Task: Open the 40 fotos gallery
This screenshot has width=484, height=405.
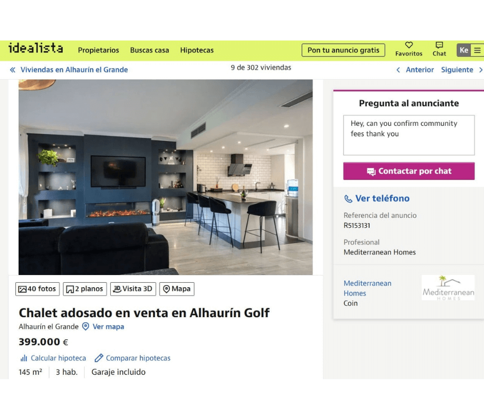Action: pos(38,289)
